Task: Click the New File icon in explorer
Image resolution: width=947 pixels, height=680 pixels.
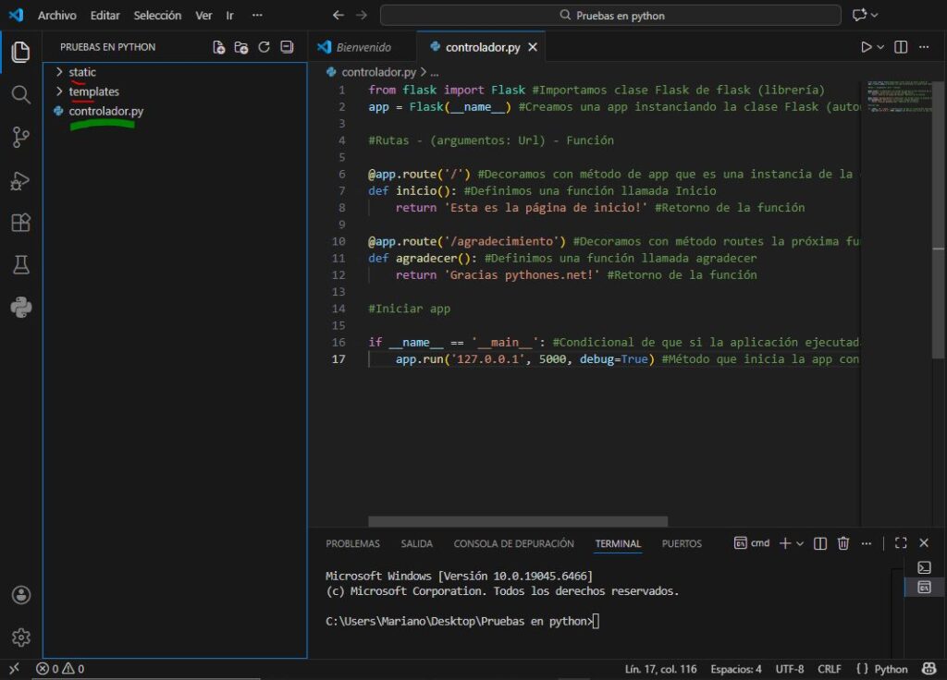Action: [x=219, y=47]
